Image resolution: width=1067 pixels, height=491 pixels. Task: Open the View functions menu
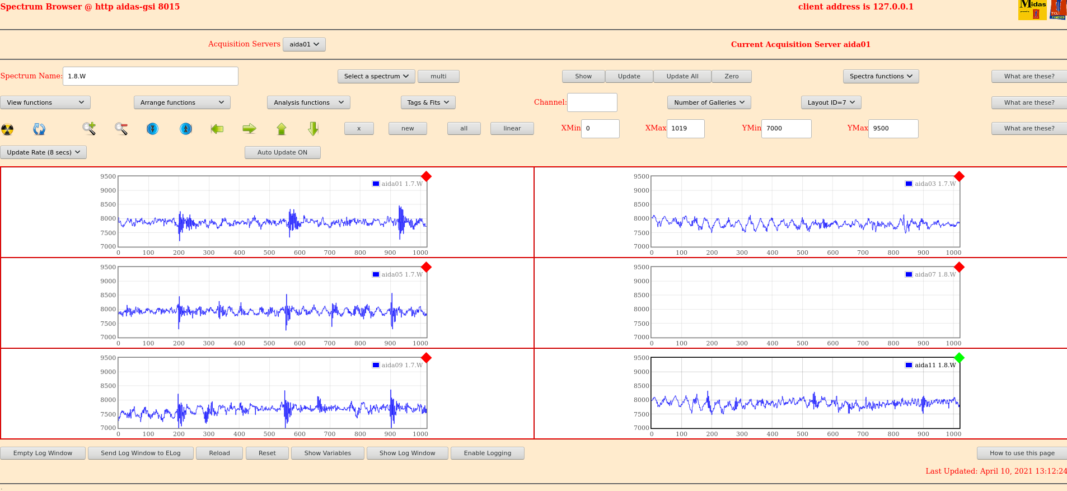click(45, 102)
